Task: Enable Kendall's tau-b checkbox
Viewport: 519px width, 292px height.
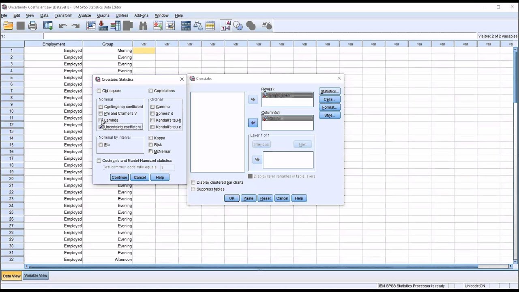Action: [152, 120]
